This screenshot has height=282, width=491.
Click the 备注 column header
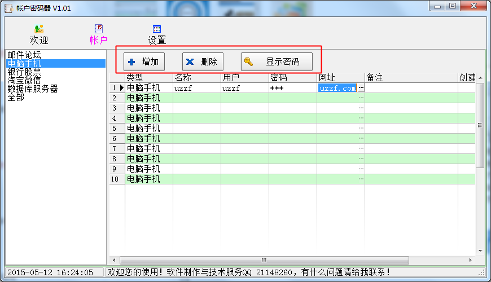pos(411,78)
